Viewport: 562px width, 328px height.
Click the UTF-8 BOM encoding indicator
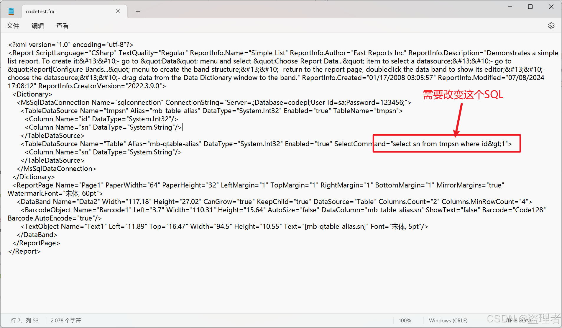(517, 320)
